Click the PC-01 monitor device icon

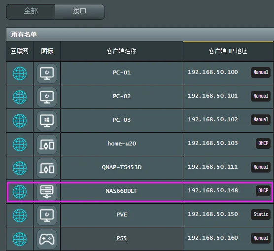click(47, 73)
